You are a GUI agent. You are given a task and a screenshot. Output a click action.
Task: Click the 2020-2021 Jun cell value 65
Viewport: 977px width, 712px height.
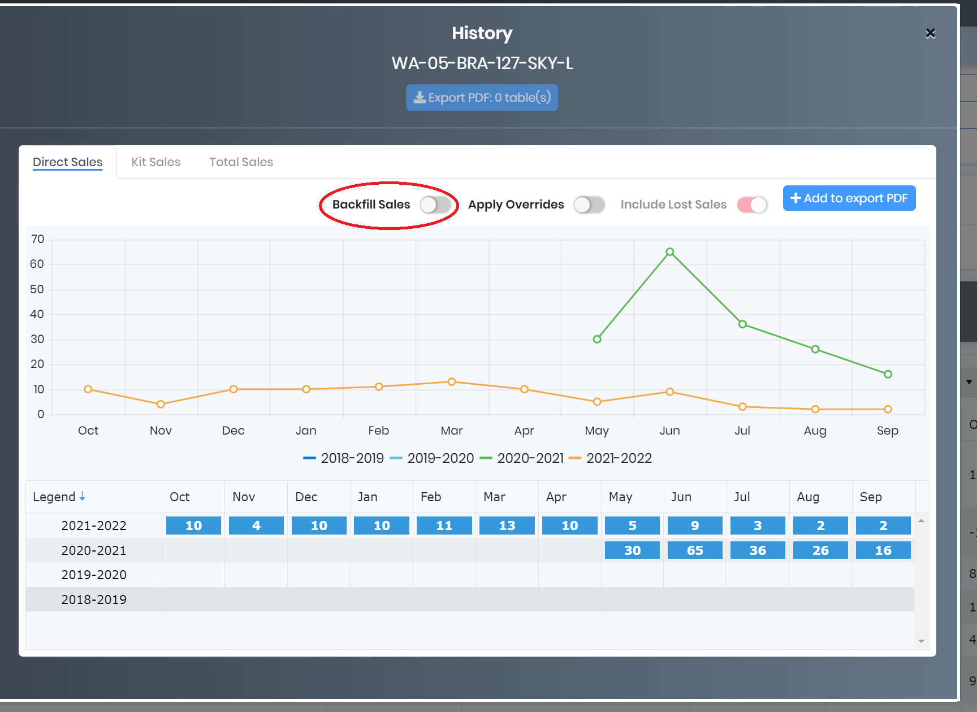click(x=695, y=550)
